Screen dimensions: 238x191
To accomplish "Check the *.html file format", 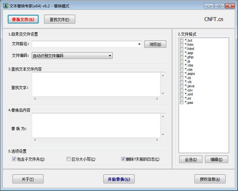I will (x=182, y=49).
